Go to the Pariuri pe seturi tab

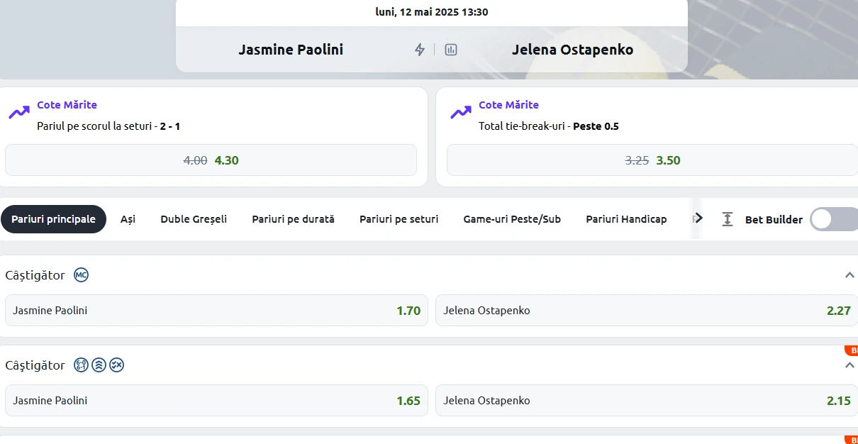399,219
